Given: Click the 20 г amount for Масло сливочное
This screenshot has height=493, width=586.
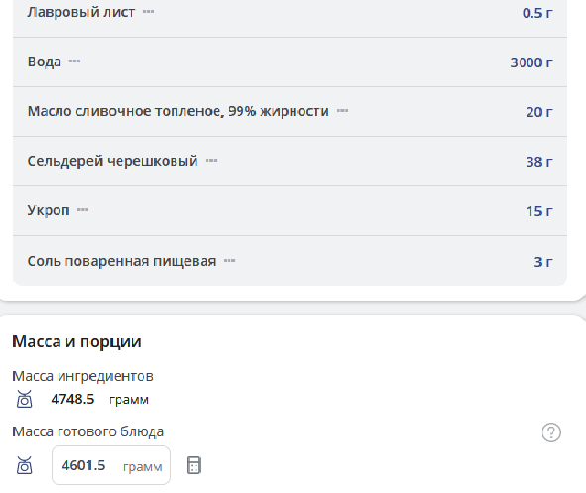Looking at the screenshot, I should coord(539,112).
